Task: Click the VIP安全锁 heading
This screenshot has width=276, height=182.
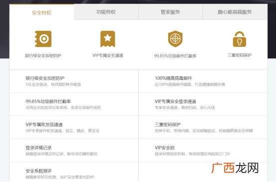Action: 165,148
